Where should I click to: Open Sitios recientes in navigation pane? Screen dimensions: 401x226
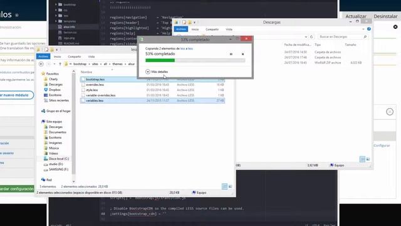pos(56,100)
